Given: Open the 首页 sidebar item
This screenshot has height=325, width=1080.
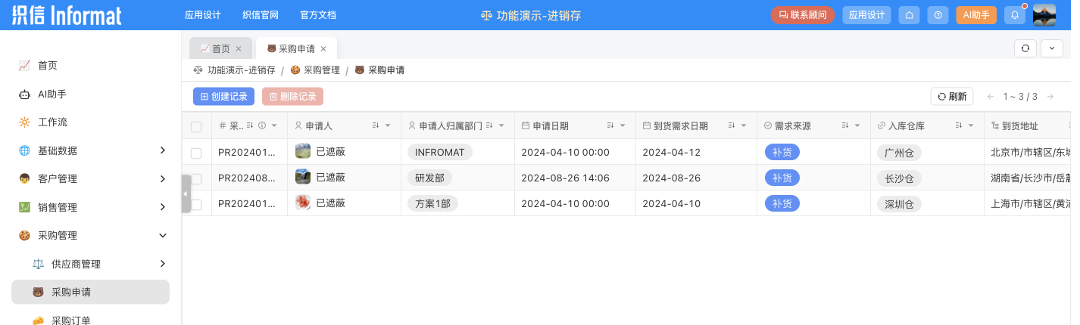Looking at the screenshot, I should 90,66.
